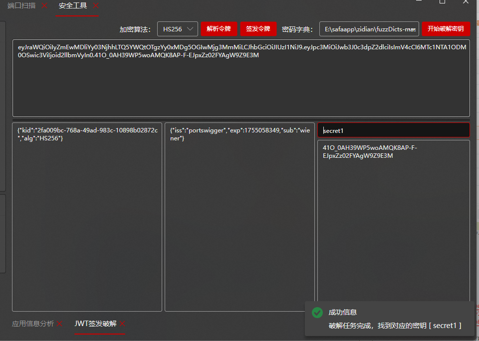Close the 应用信息分析 tab with its X icon
Image resolution: width=479 pixels, height=341 pixels.
point(59,323)
